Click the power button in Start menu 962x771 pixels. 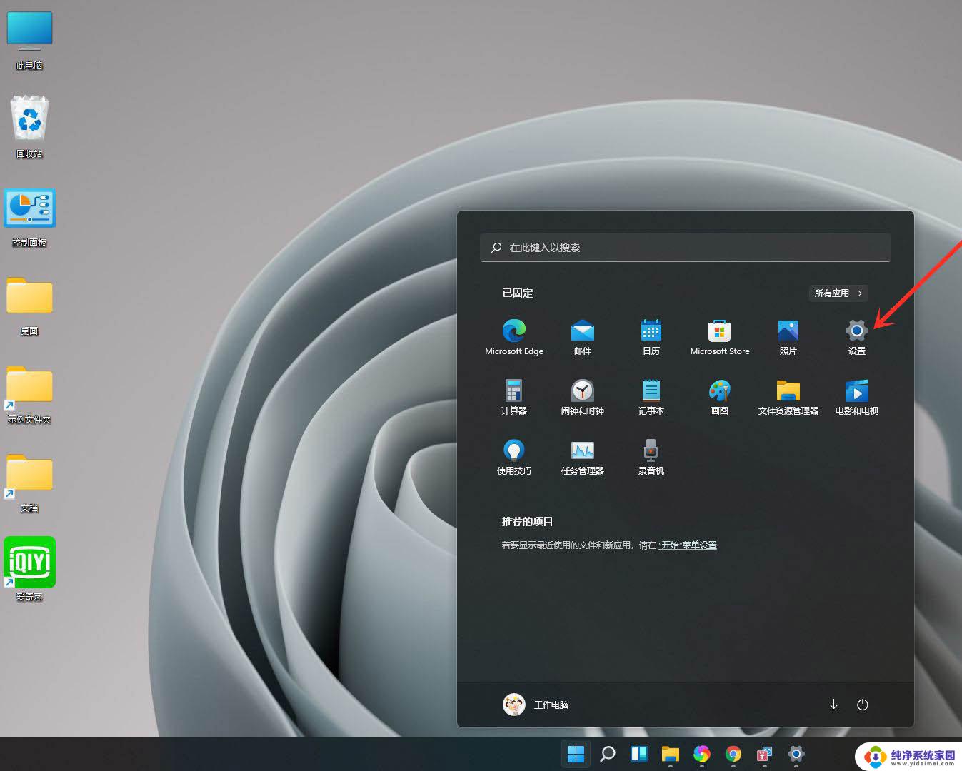tap(863, 705)
